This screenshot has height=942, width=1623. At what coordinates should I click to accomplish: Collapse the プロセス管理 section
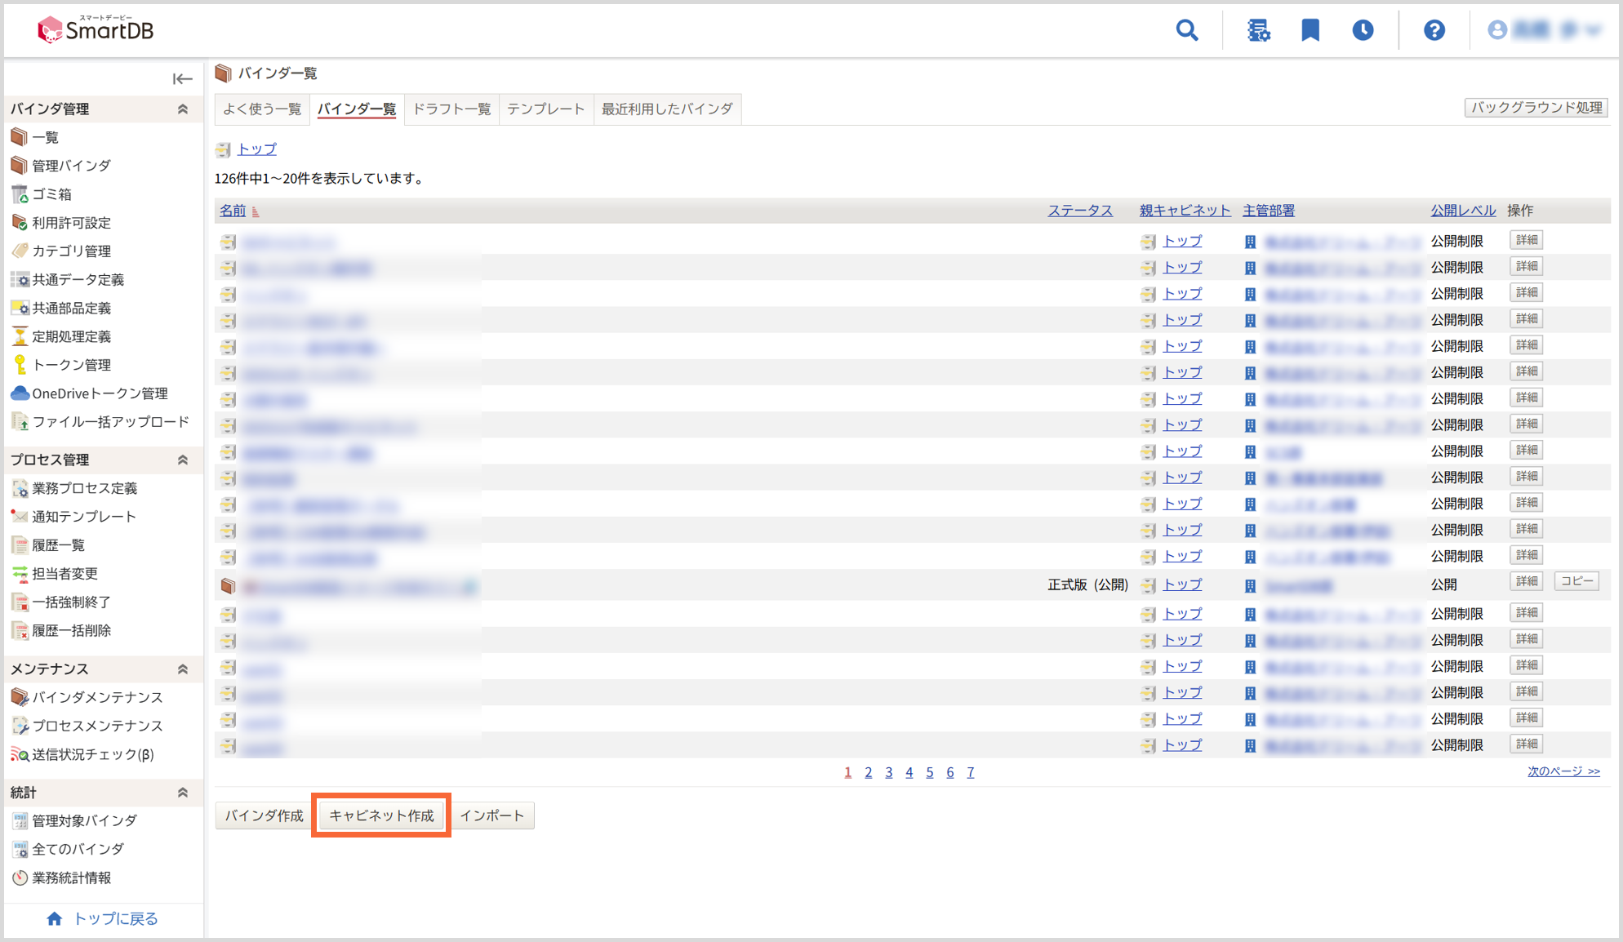183,460
